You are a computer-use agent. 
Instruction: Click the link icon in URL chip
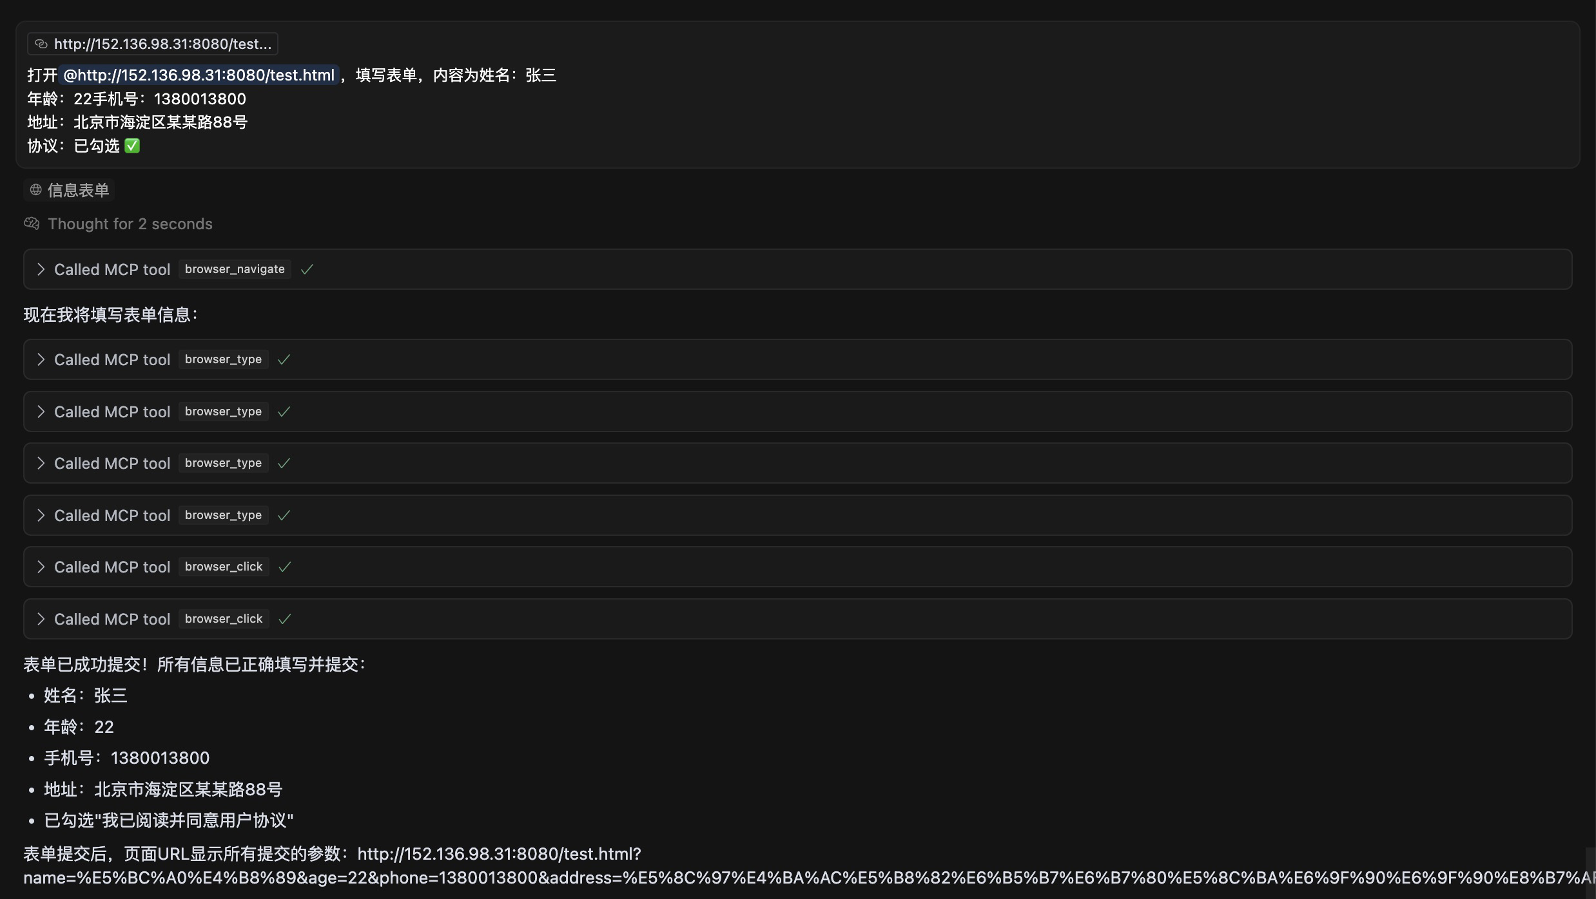41,44
